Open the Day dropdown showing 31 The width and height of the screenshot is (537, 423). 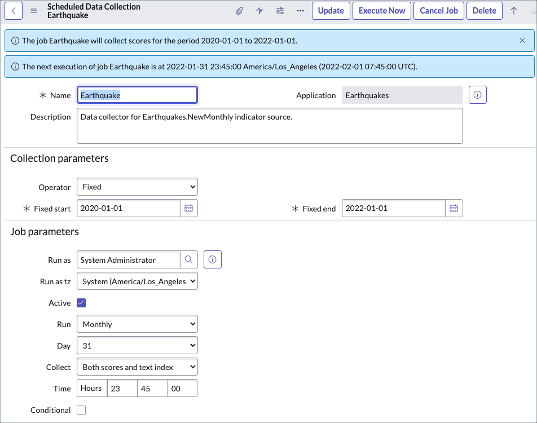pyautogui.click(x=137, y=345)
